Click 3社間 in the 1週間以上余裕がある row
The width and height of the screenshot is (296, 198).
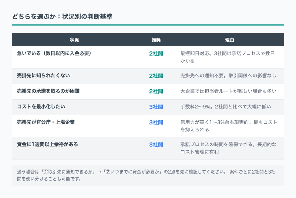tap(156, 145)
